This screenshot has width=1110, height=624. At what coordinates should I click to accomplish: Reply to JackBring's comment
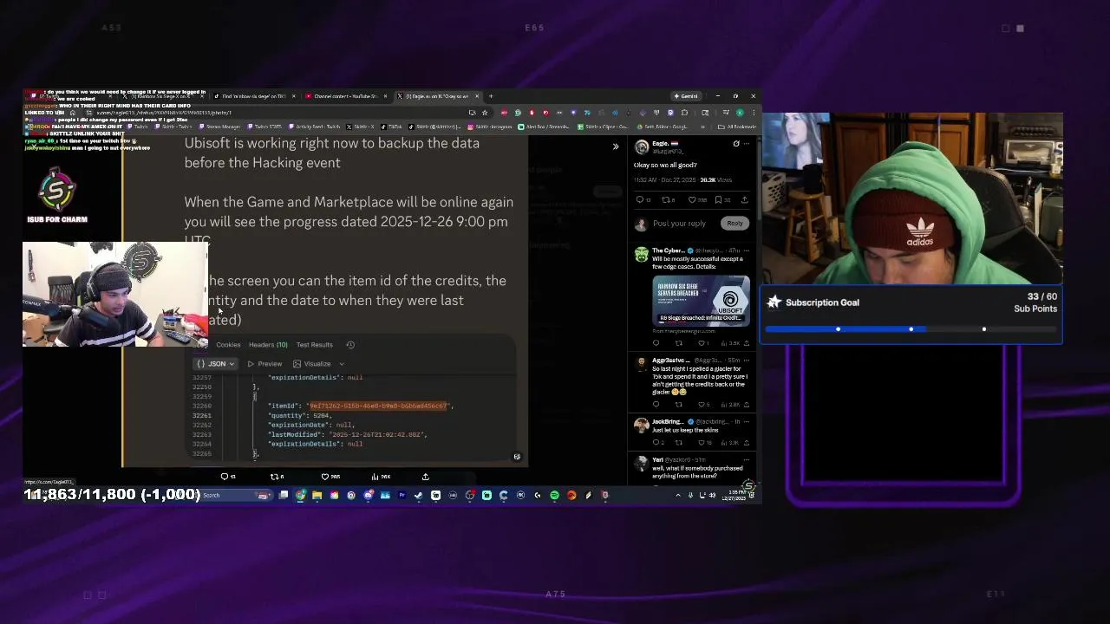click(x=656, y=443)
